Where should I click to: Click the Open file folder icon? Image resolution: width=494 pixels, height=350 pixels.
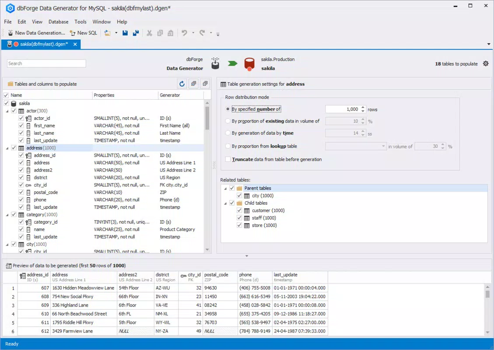coord(108,33)
